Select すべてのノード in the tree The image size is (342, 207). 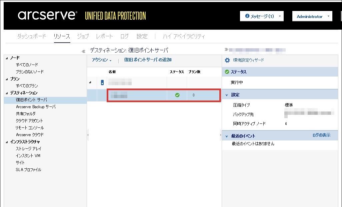[27, 65]
